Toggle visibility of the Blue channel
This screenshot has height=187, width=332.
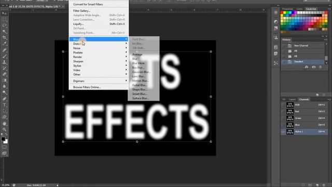coord(283,125)
